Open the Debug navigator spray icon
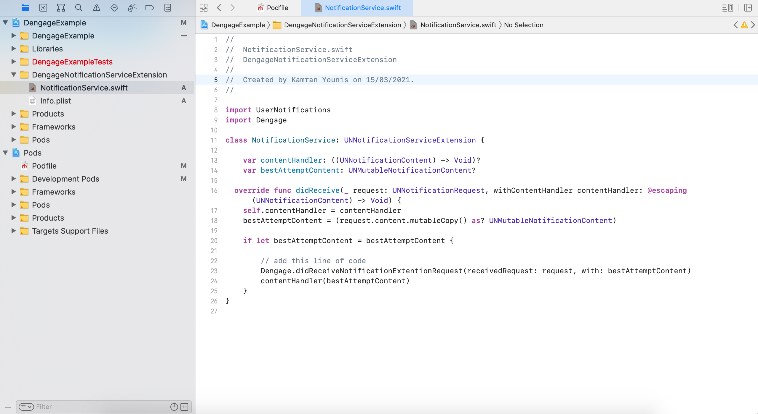 pyautogui.click(x=132, y=8)
